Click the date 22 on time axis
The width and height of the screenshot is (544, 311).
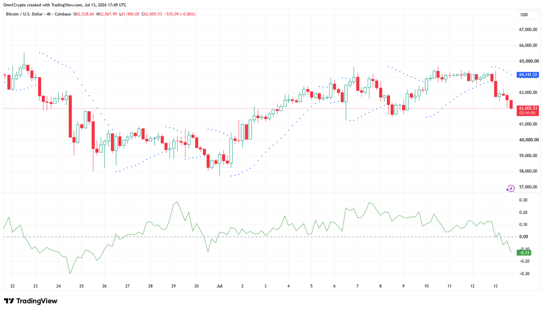pos(12,286)
